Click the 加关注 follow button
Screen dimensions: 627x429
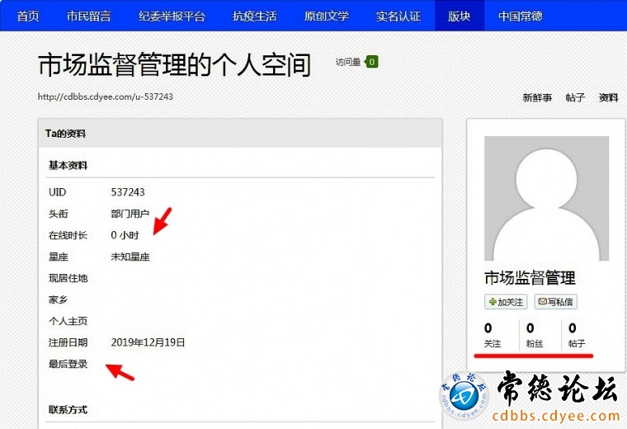pos(506,302)
